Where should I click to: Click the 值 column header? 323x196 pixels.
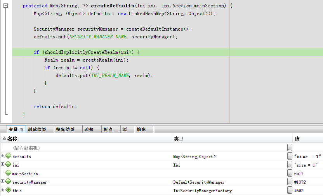point(308,139)
